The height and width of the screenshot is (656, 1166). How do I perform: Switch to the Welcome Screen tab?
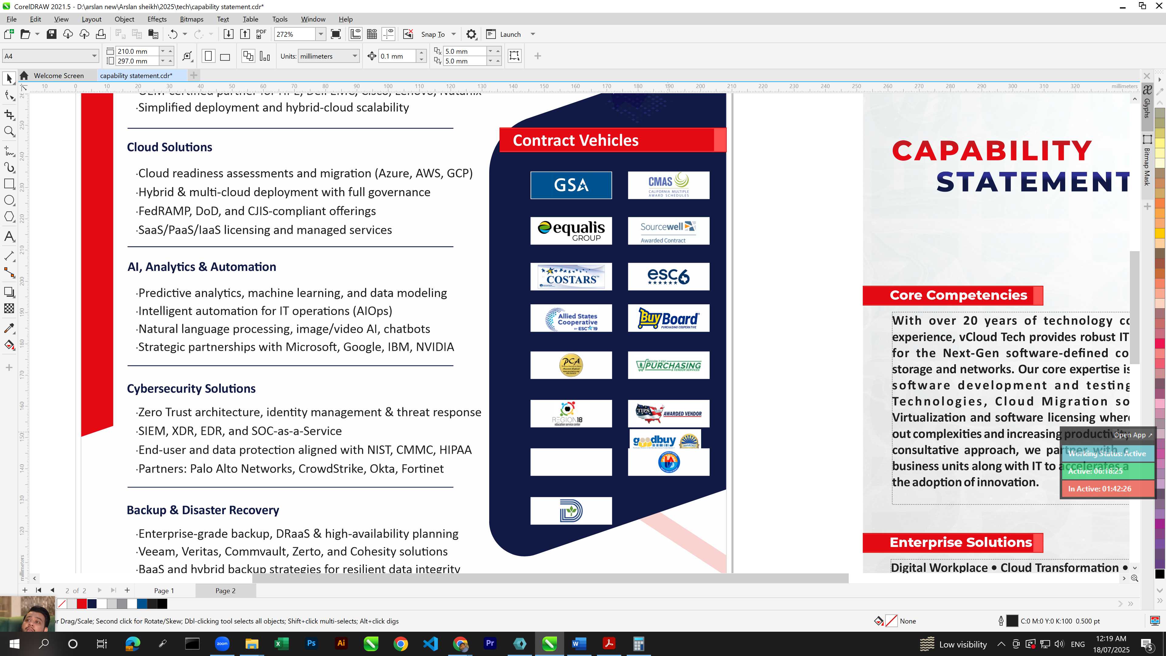point(58,76)
